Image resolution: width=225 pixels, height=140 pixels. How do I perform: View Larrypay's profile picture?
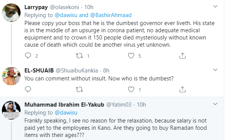coord(11,13)
